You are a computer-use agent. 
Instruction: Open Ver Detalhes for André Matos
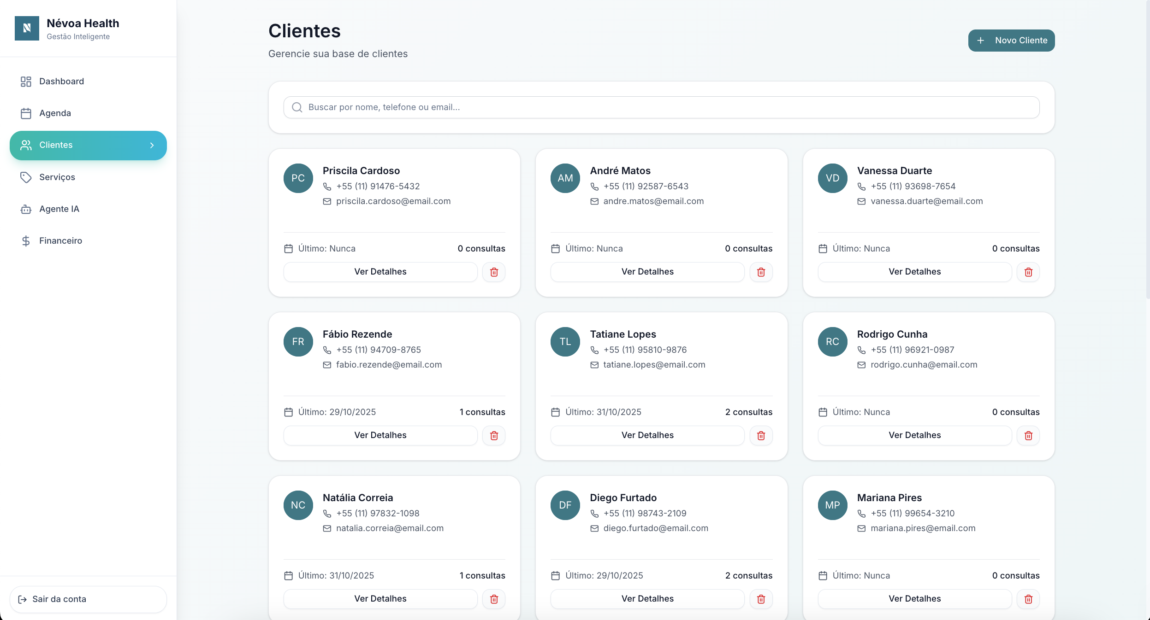click(x=647, y=272)
